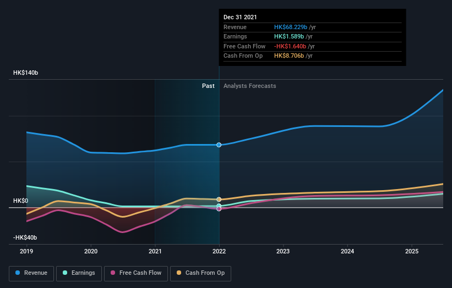
Task: Click the Analysts Forecasts label
Action: [249, 86]
